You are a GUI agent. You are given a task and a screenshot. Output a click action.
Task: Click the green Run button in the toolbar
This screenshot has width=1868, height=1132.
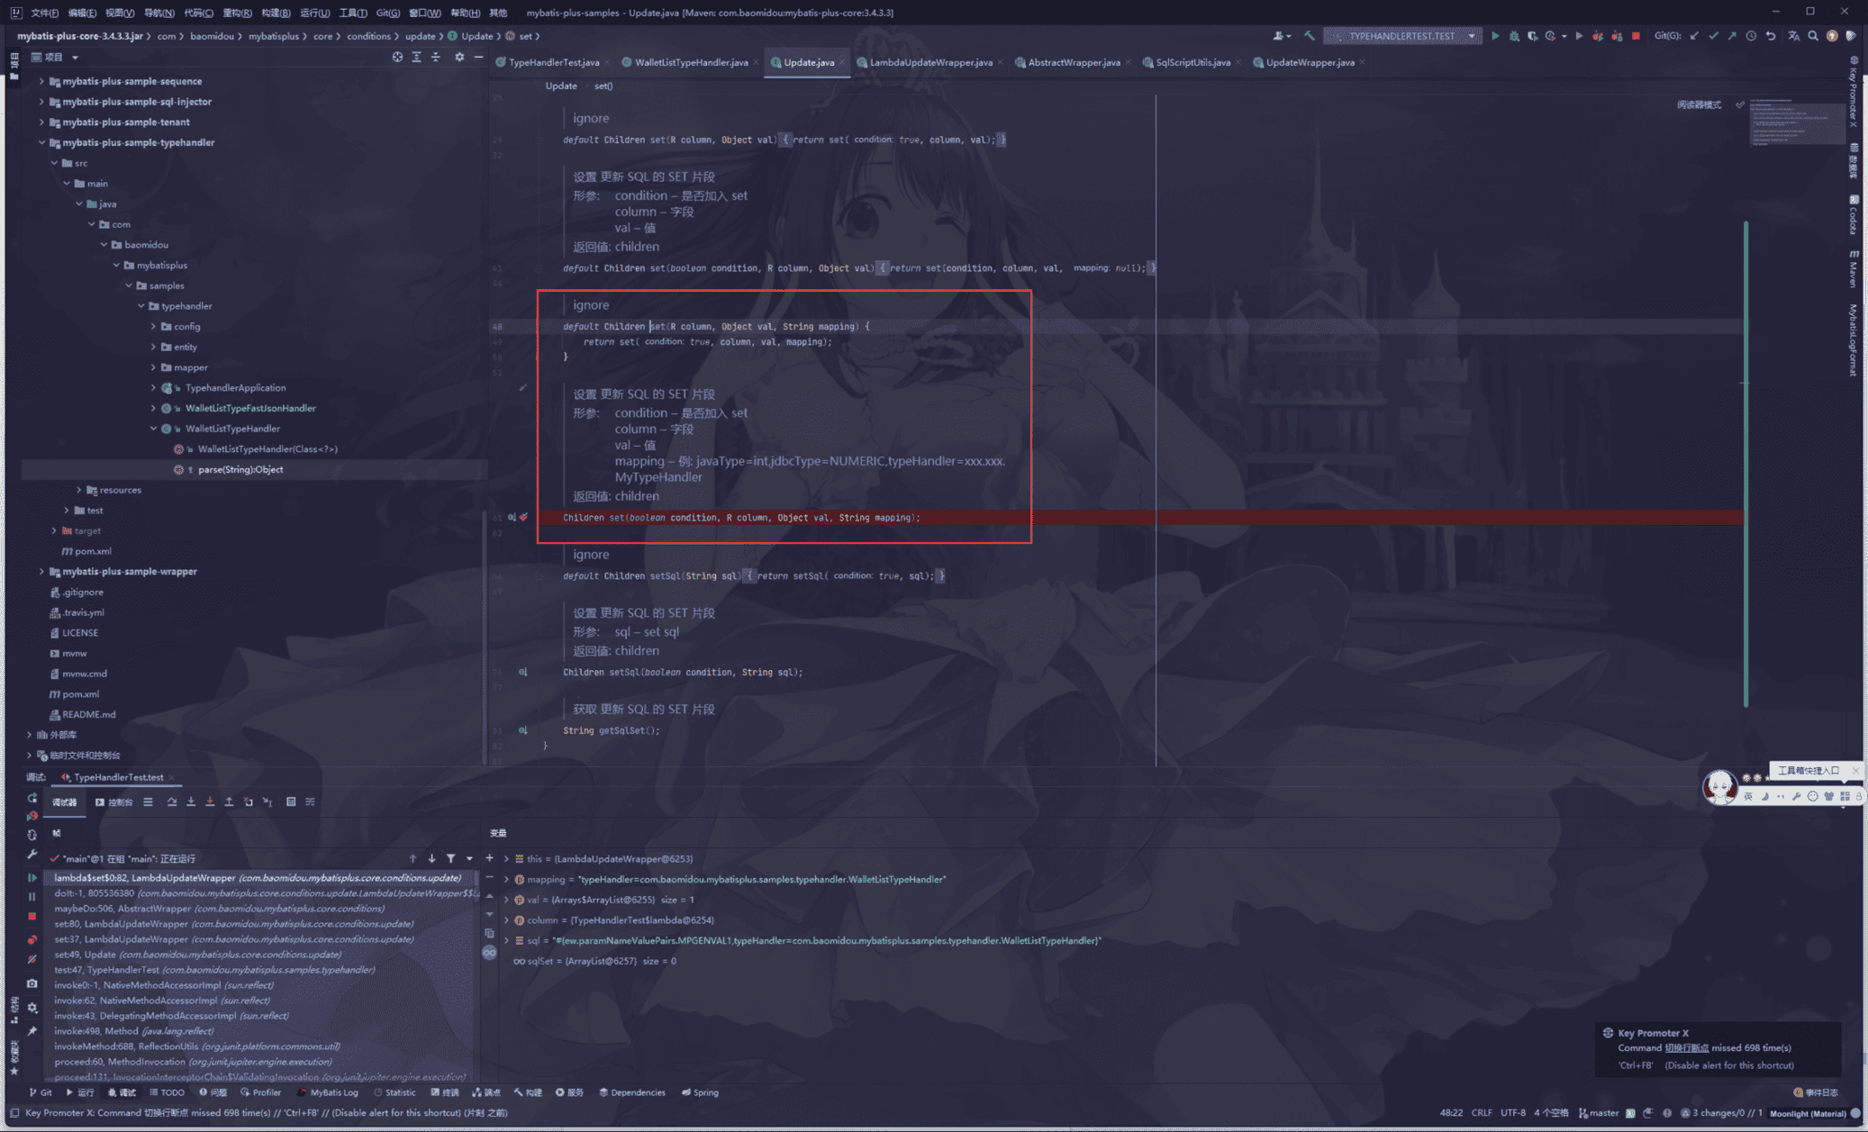[x=1495, y=36]
